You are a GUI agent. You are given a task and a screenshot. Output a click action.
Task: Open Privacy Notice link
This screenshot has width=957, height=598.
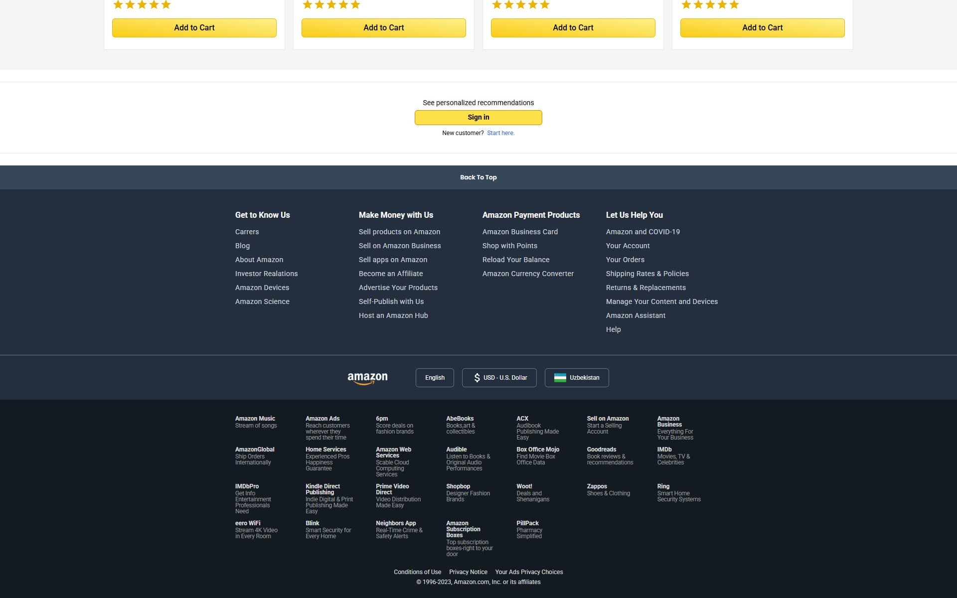click(x=468, y=572)
